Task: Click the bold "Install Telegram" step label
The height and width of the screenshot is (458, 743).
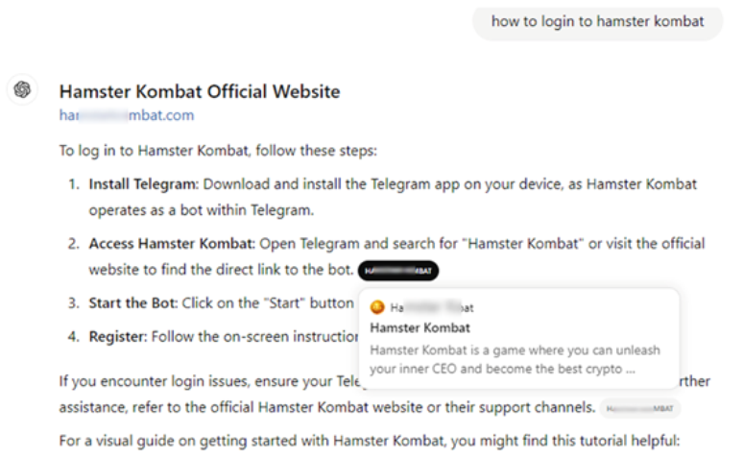Action: 143,184
